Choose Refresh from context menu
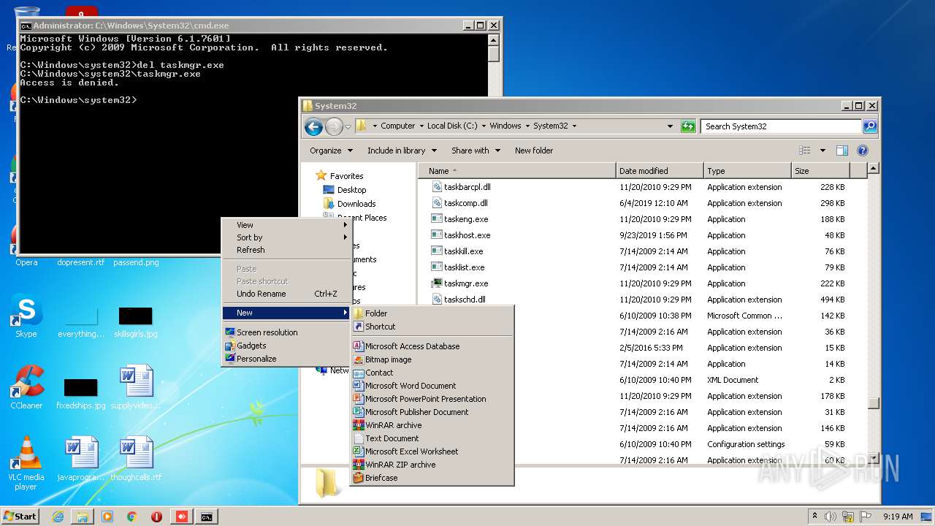 tap(287, 250)
